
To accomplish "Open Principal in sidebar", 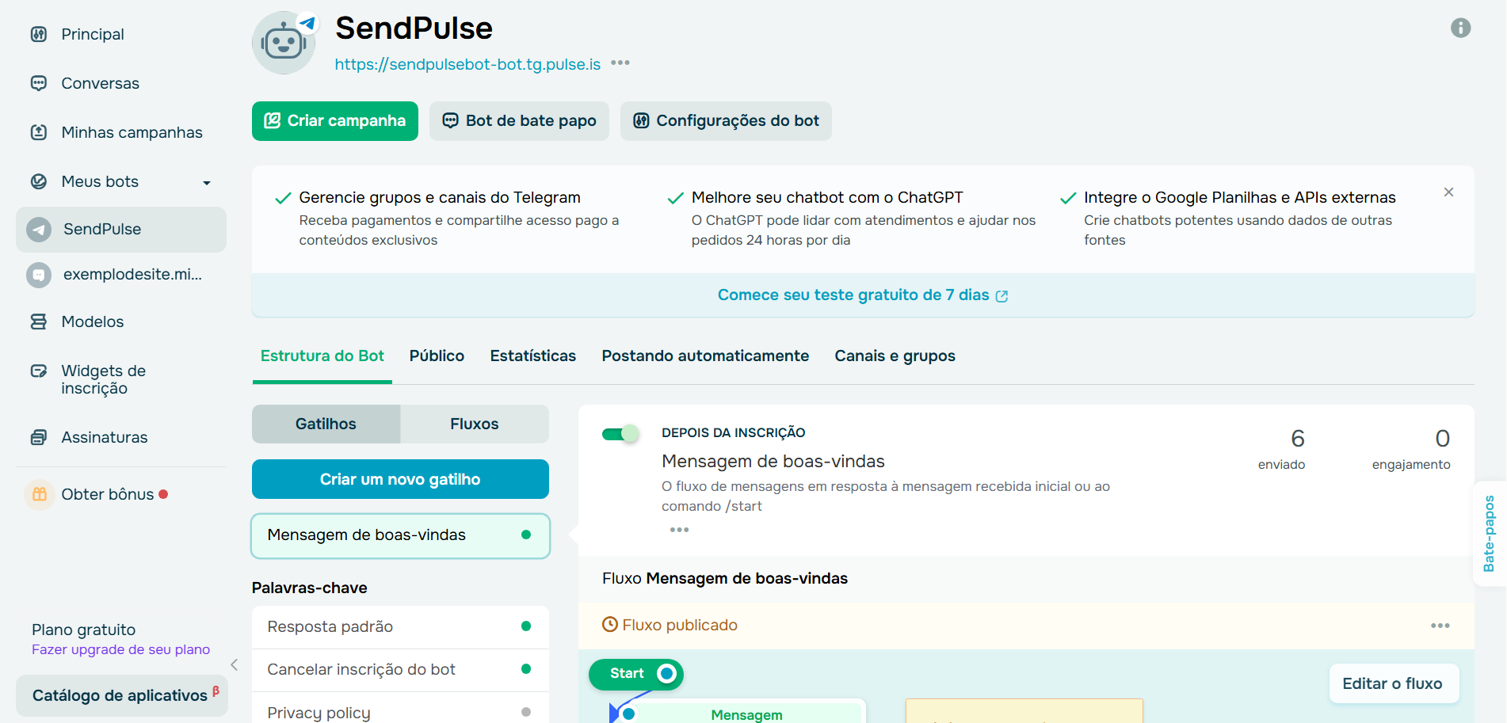I will (92, 34).
